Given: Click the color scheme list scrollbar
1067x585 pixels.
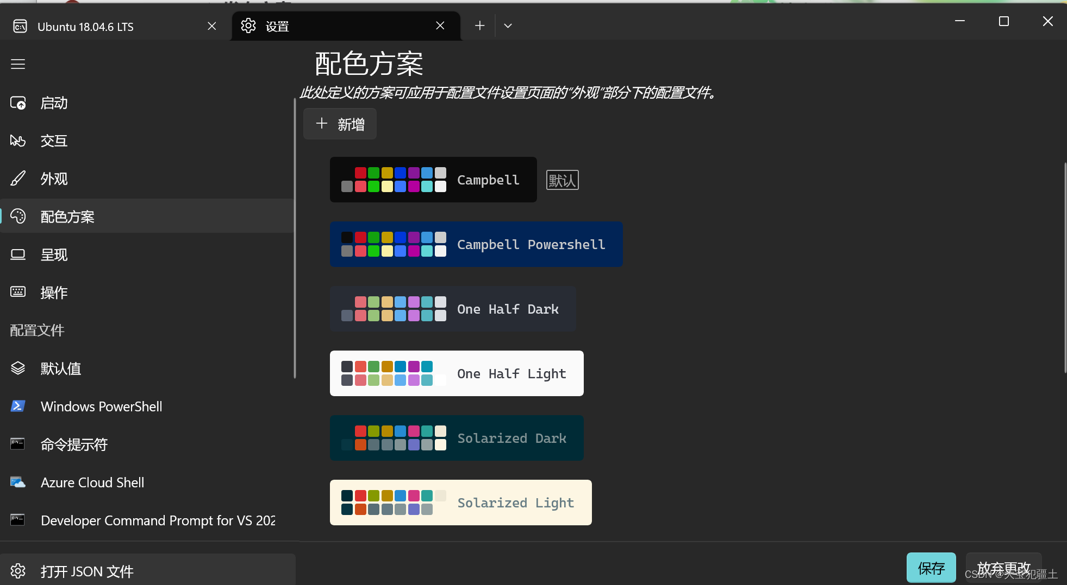Looking at the screenshot, I should tap(1064, 268).
